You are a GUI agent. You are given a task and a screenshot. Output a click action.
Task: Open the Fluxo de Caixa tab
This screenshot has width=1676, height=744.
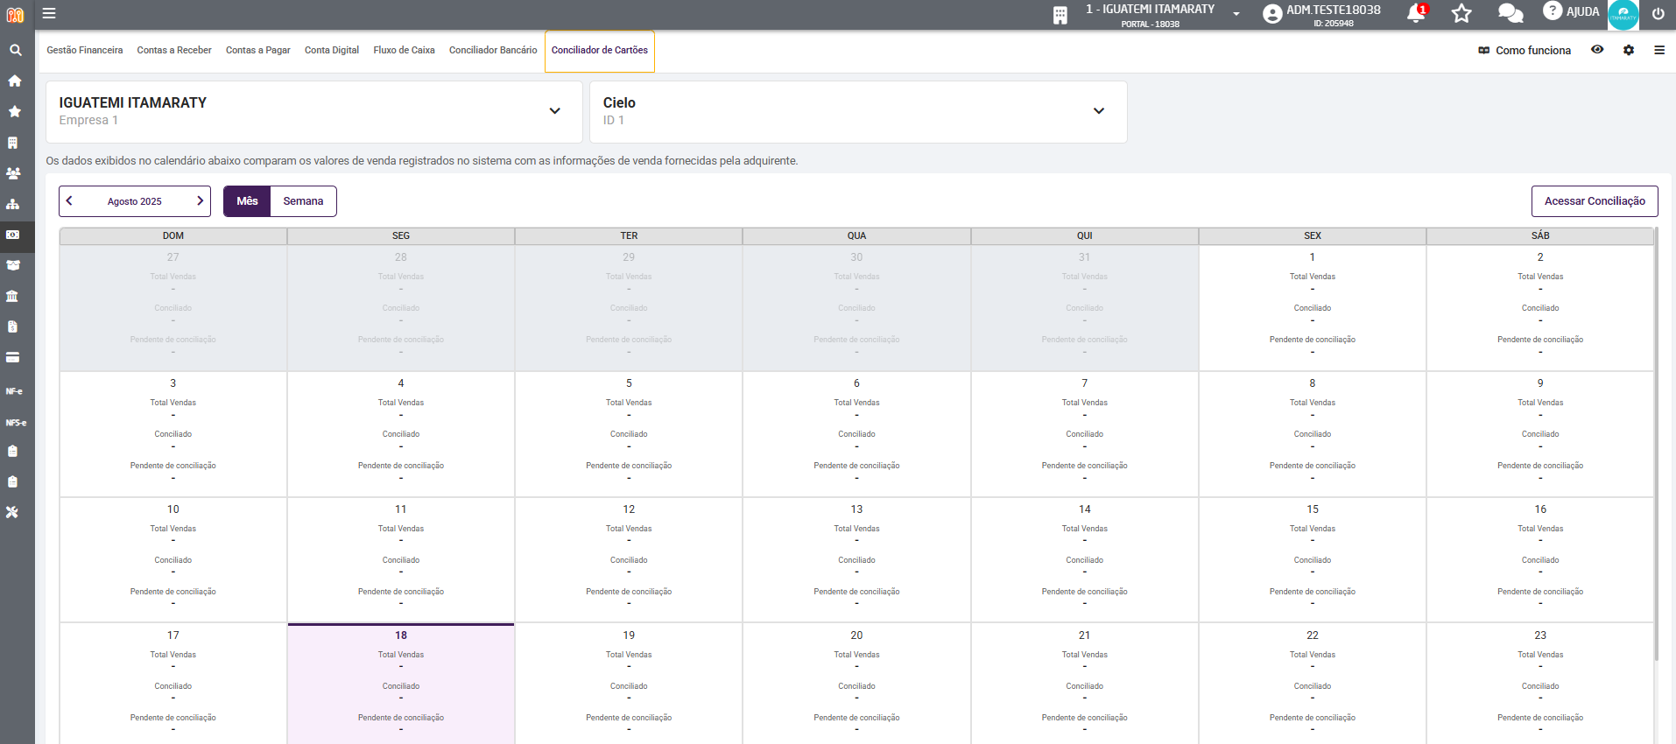404,51
